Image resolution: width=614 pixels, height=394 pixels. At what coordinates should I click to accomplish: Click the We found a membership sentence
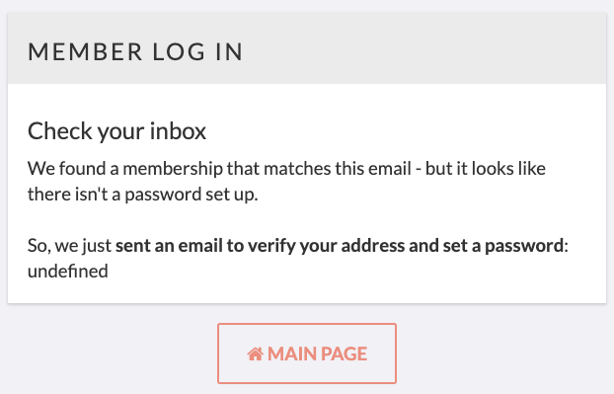click(286, 182)
